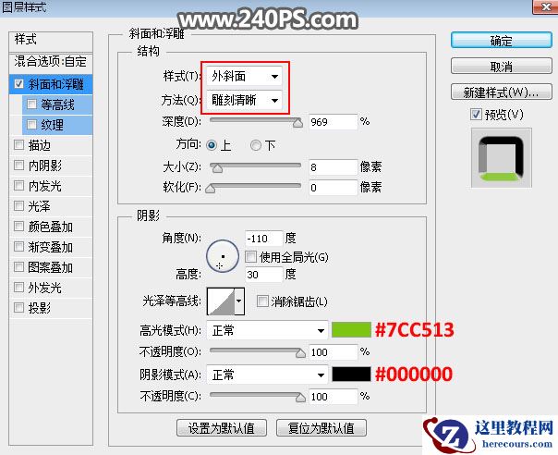Click the 确定 button
This screenshot has height=455, width=558.
click(501, 40)
